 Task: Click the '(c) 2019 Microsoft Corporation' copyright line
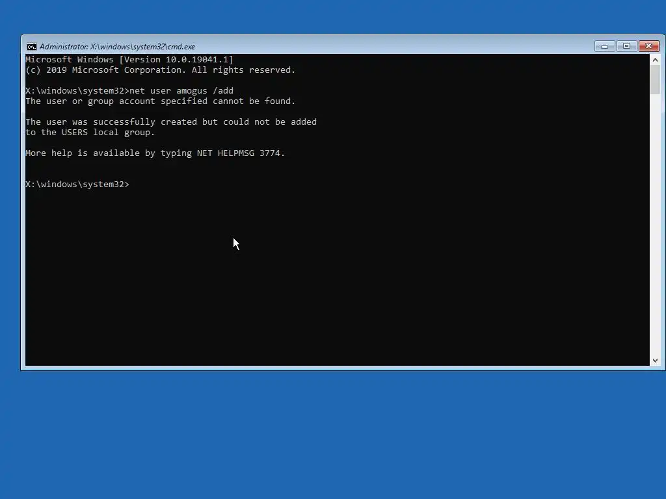(x=160, y=70)
